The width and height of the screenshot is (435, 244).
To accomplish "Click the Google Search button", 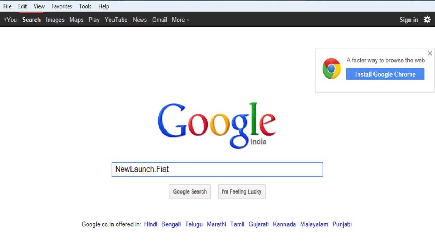I will (x=190, y=192).
